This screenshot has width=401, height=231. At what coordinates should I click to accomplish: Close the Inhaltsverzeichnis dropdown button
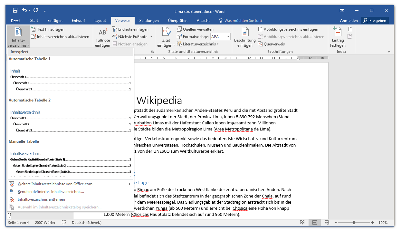(x=18, y=37)
